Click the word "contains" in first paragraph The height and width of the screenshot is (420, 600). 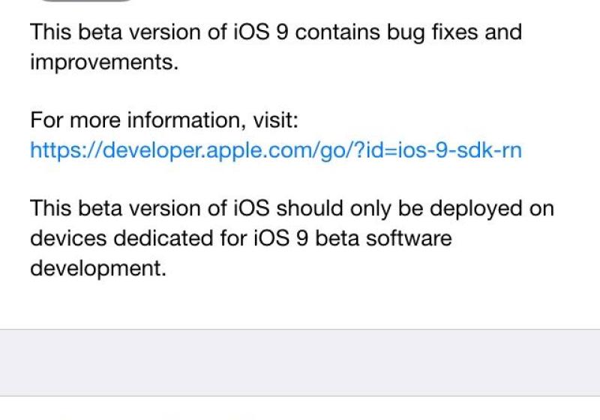point(337,31)
